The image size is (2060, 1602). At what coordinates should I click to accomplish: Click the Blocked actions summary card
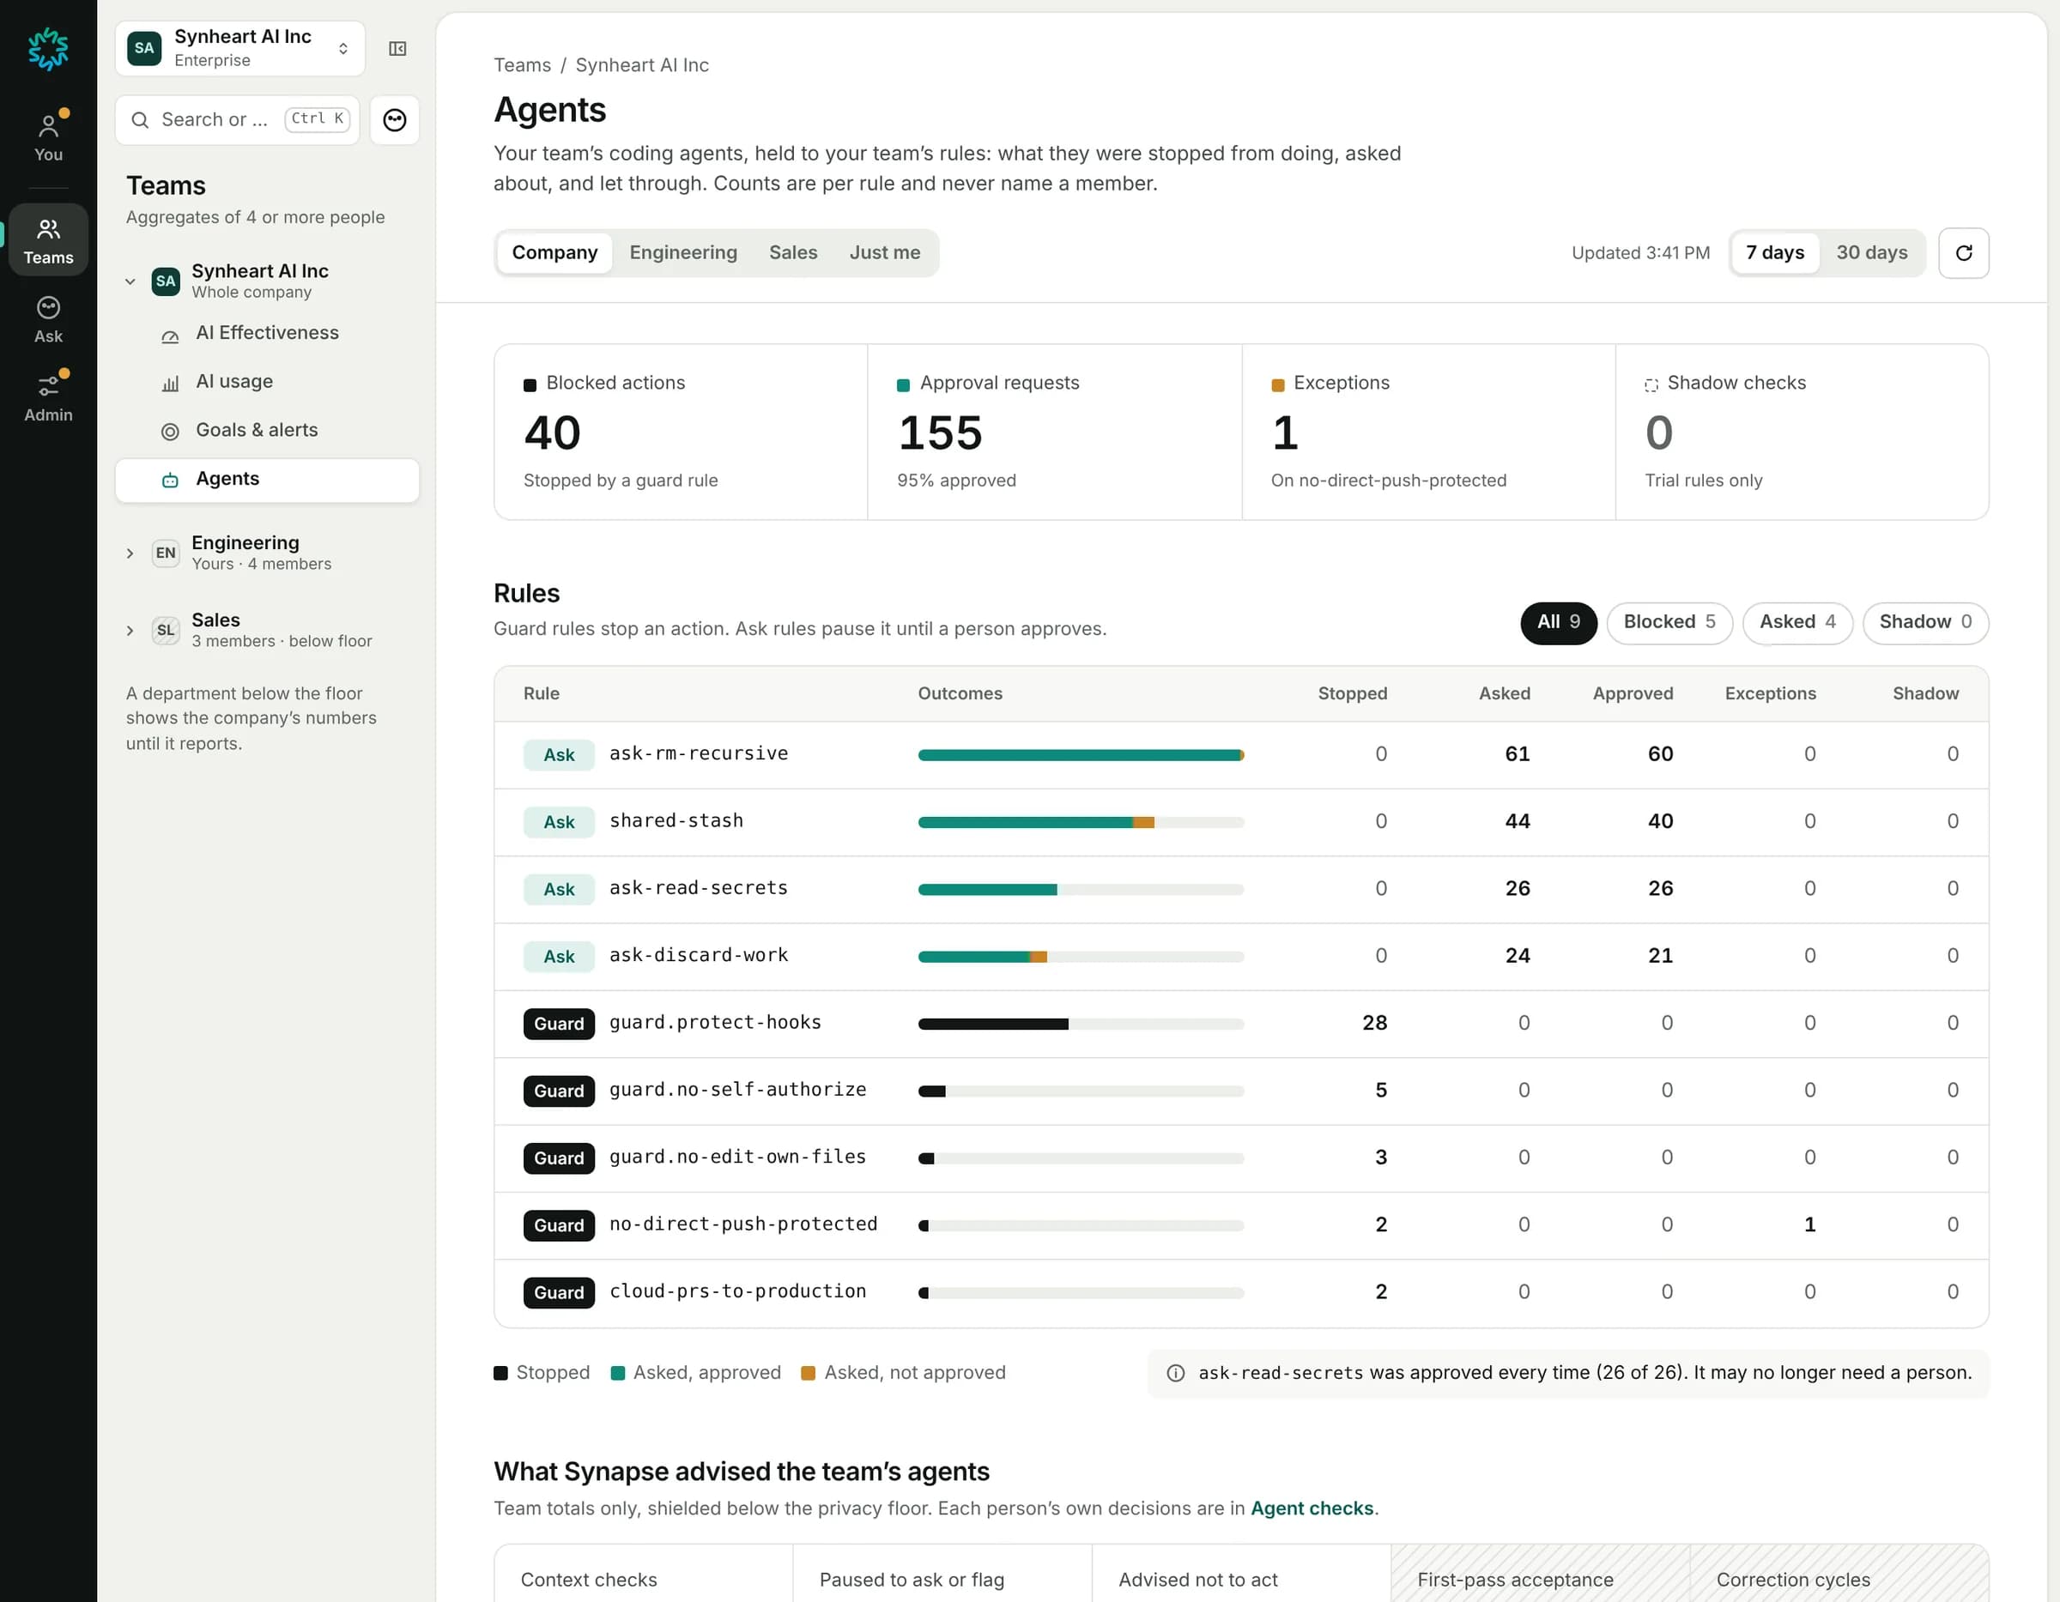coord(680,432)
